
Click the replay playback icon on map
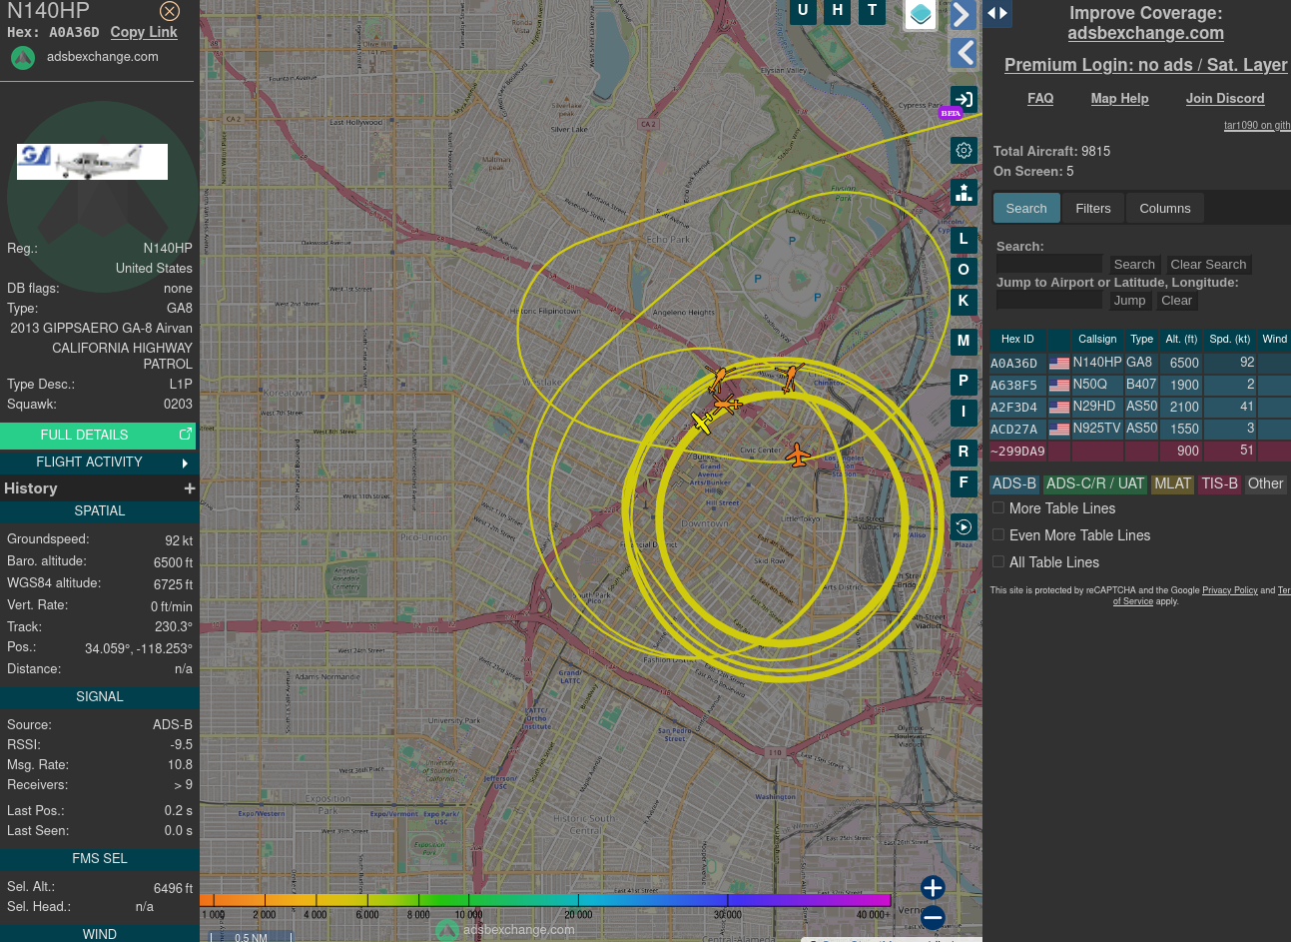(x=964, y=526)
